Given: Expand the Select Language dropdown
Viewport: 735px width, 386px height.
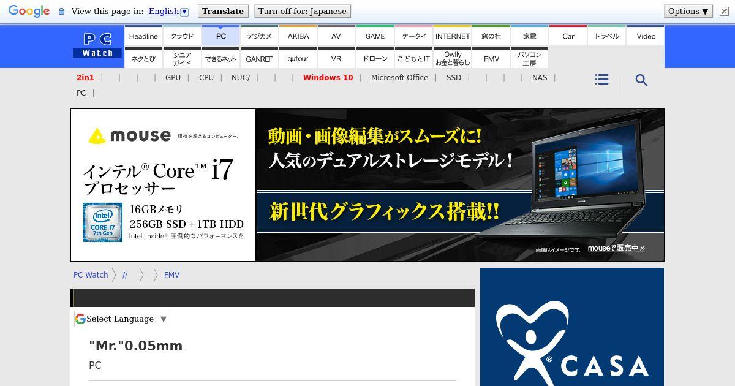Looking at the screenshot, I should pos(121,319).
